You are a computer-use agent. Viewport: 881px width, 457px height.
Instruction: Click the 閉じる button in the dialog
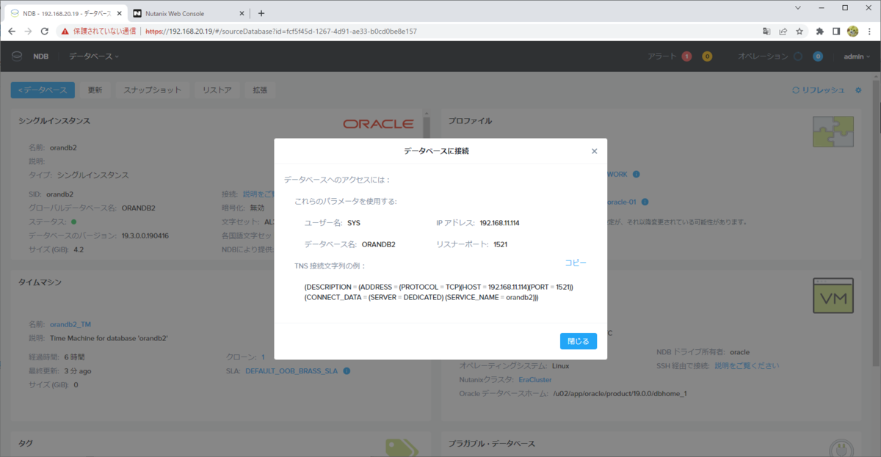pyautogui.click(x=579, y=341)
